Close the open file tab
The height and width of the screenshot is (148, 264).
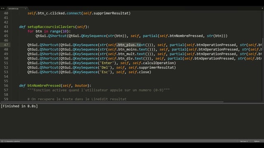click(x=26, y=9)
